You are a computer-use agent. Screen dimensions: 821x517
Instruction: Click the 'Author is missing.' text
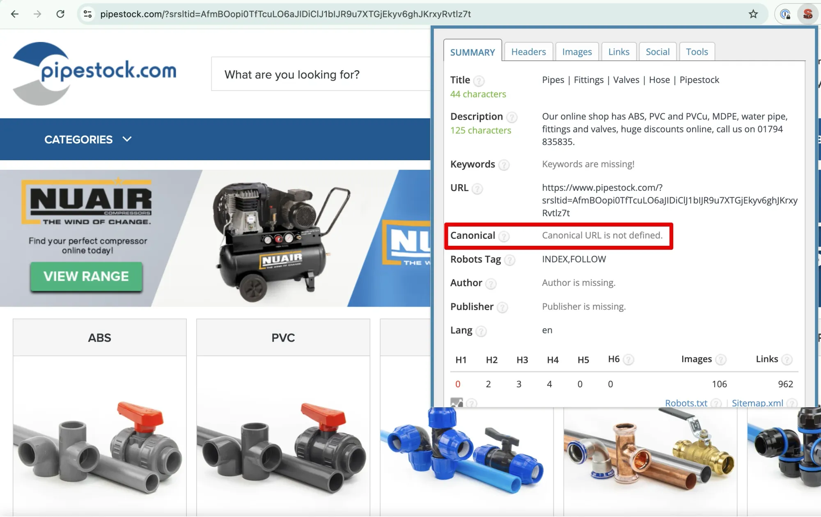pyautogui.click(x=578, y=283)
